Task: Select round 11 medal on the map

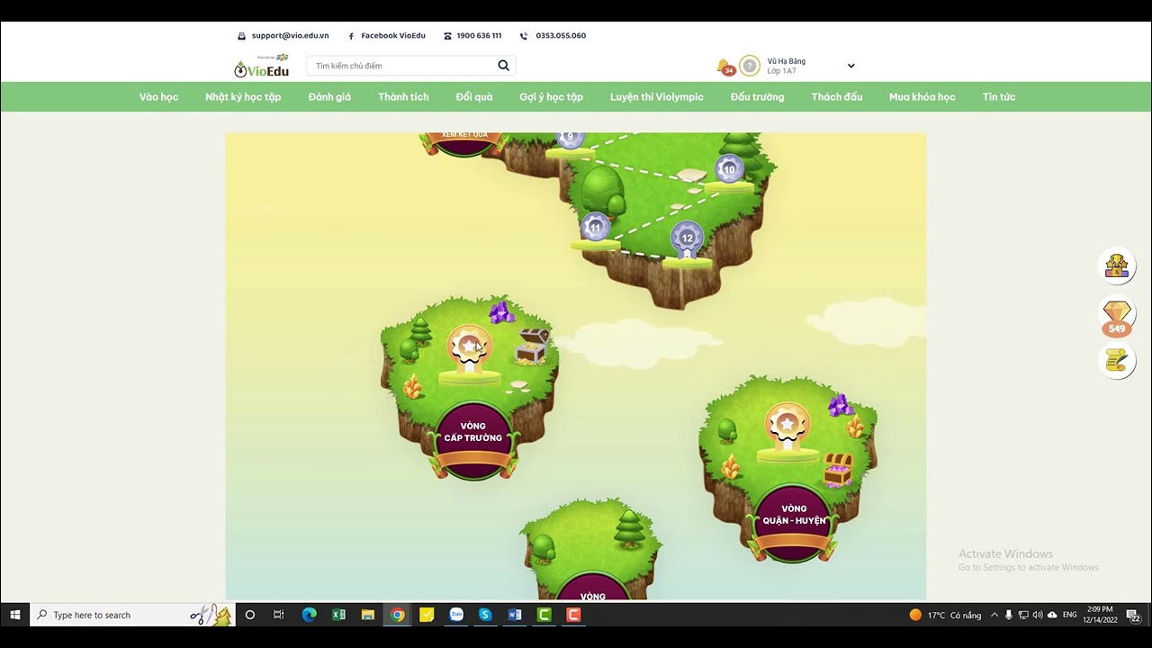Action: pyautogui.click(x=595, y=228)
